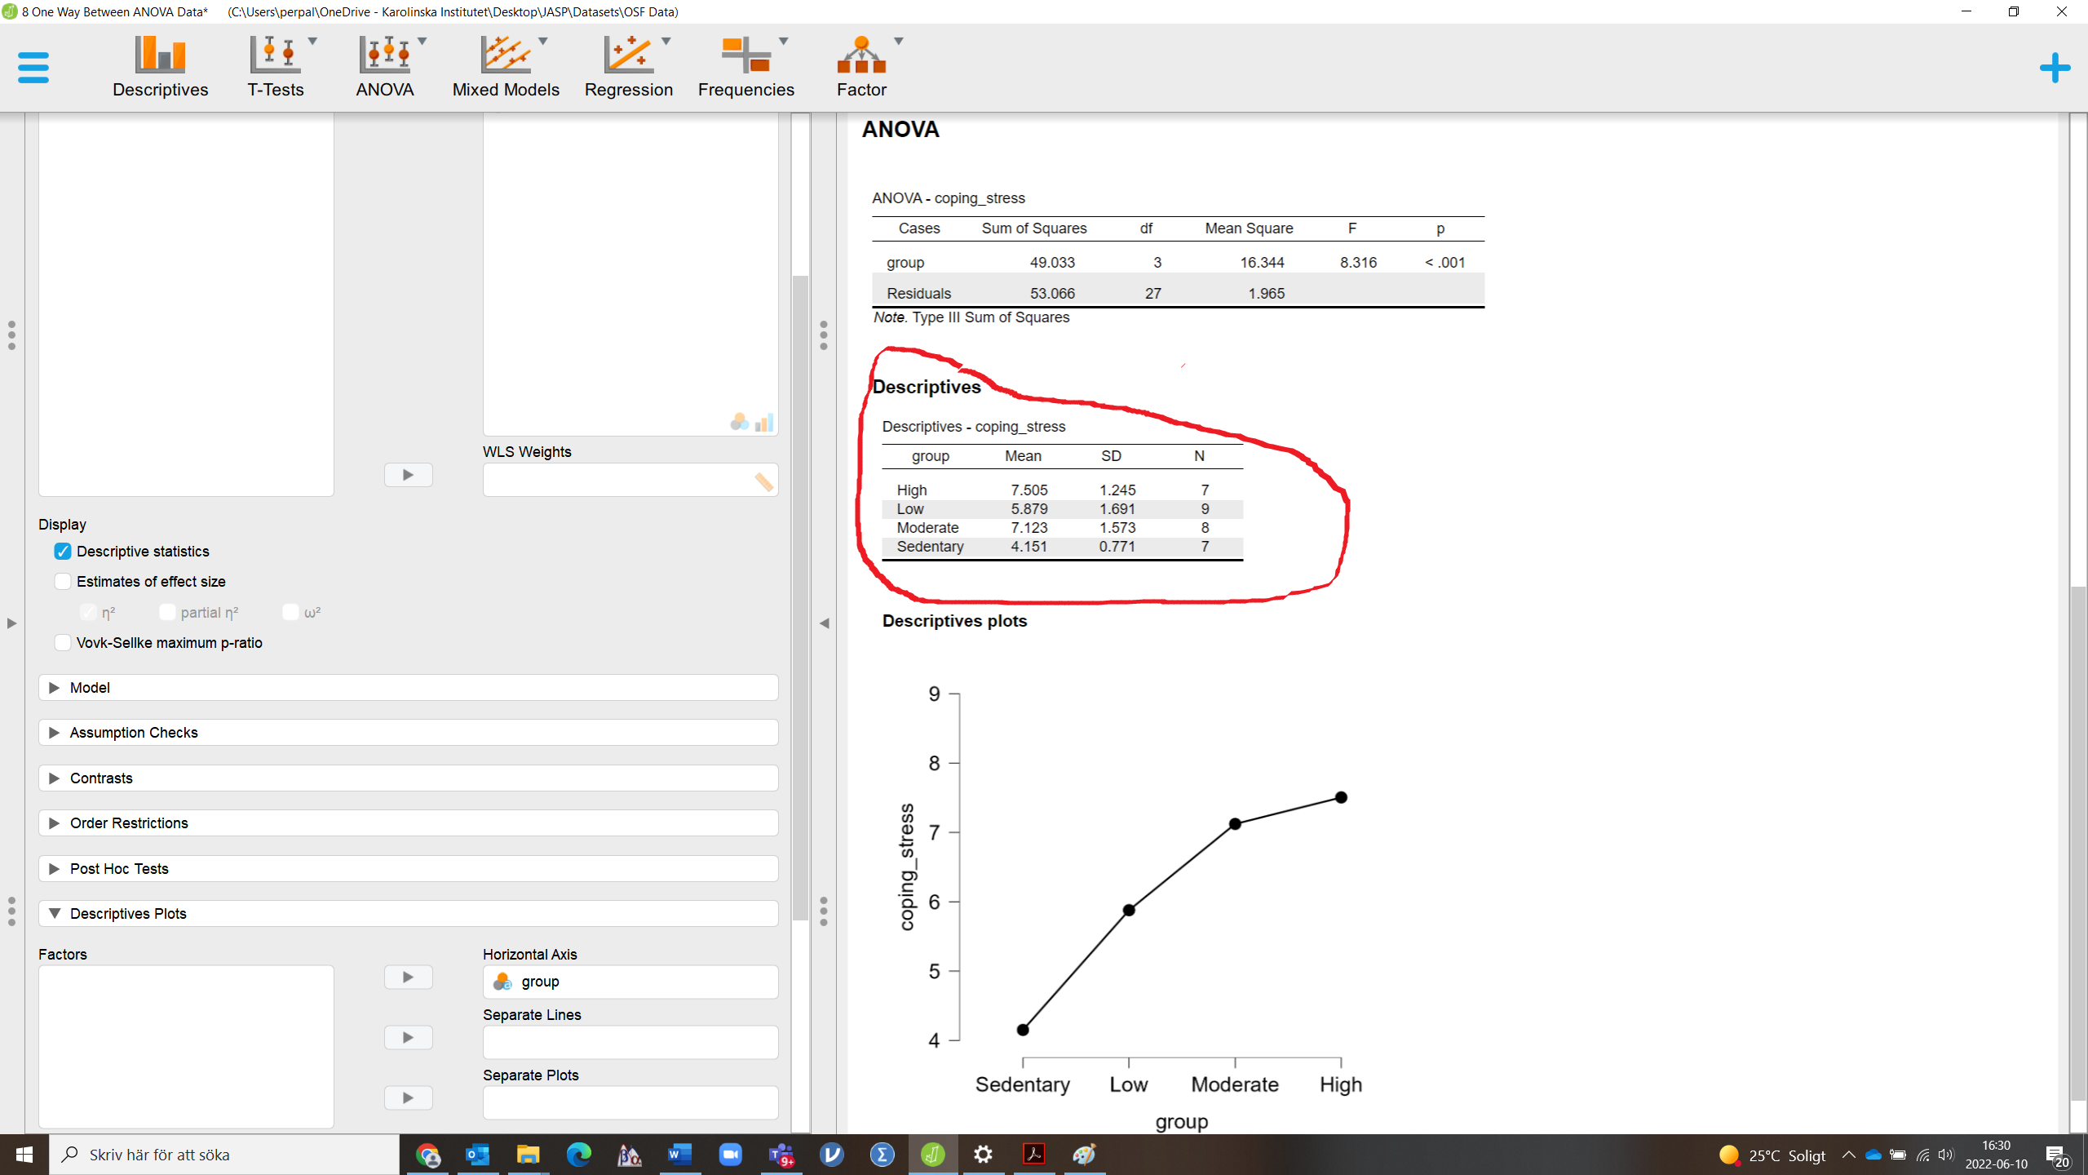This screenshot has width=2088, height=1175.
Task: Move a factor to Horizontal Axis
Action: 408,977
